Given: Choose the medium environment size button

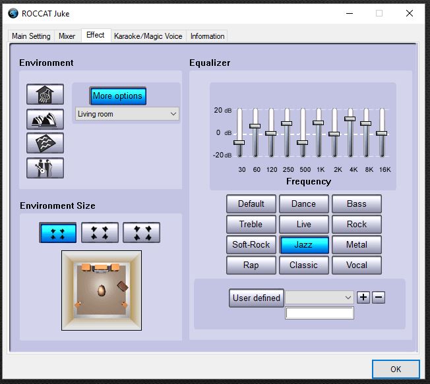Looking at the screenshot, I should point(100,233).
